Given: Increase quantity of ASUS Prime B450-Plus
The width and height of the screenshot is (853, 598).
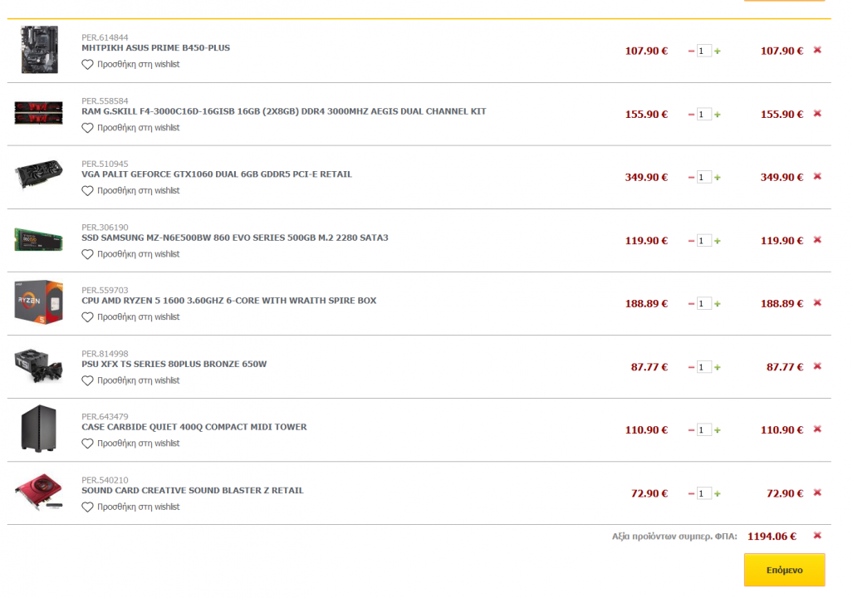Looking at the screenshot, I should coord(718,51).
